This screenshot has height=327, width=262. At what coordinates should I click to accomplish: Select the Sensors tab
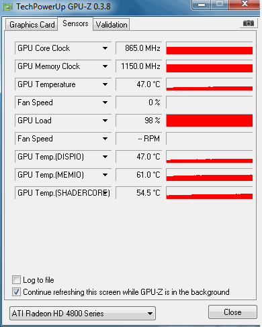point(75,23)
